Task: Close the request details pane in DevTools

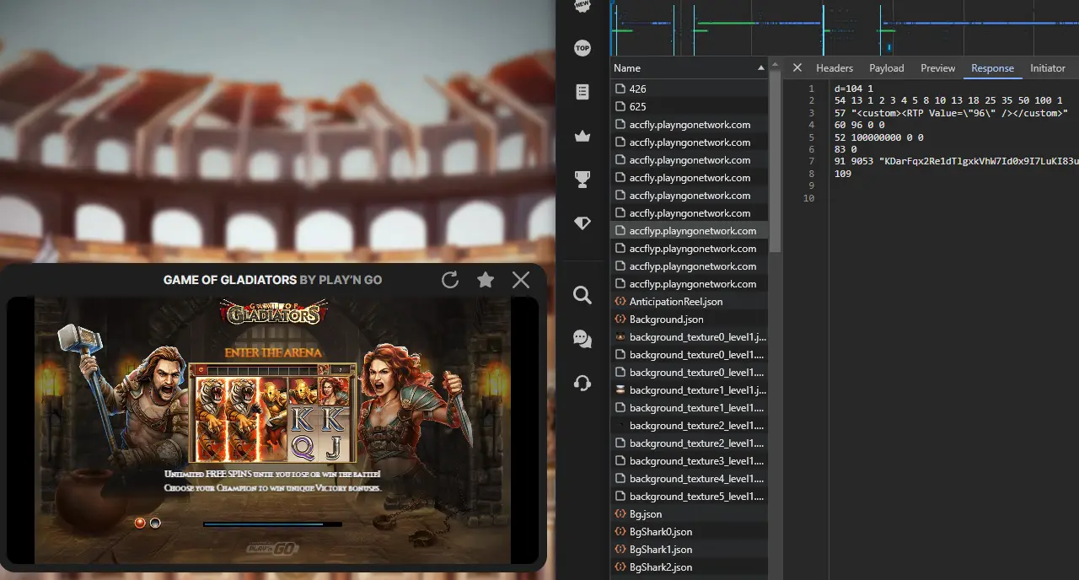Action: (x=797, y=68)
